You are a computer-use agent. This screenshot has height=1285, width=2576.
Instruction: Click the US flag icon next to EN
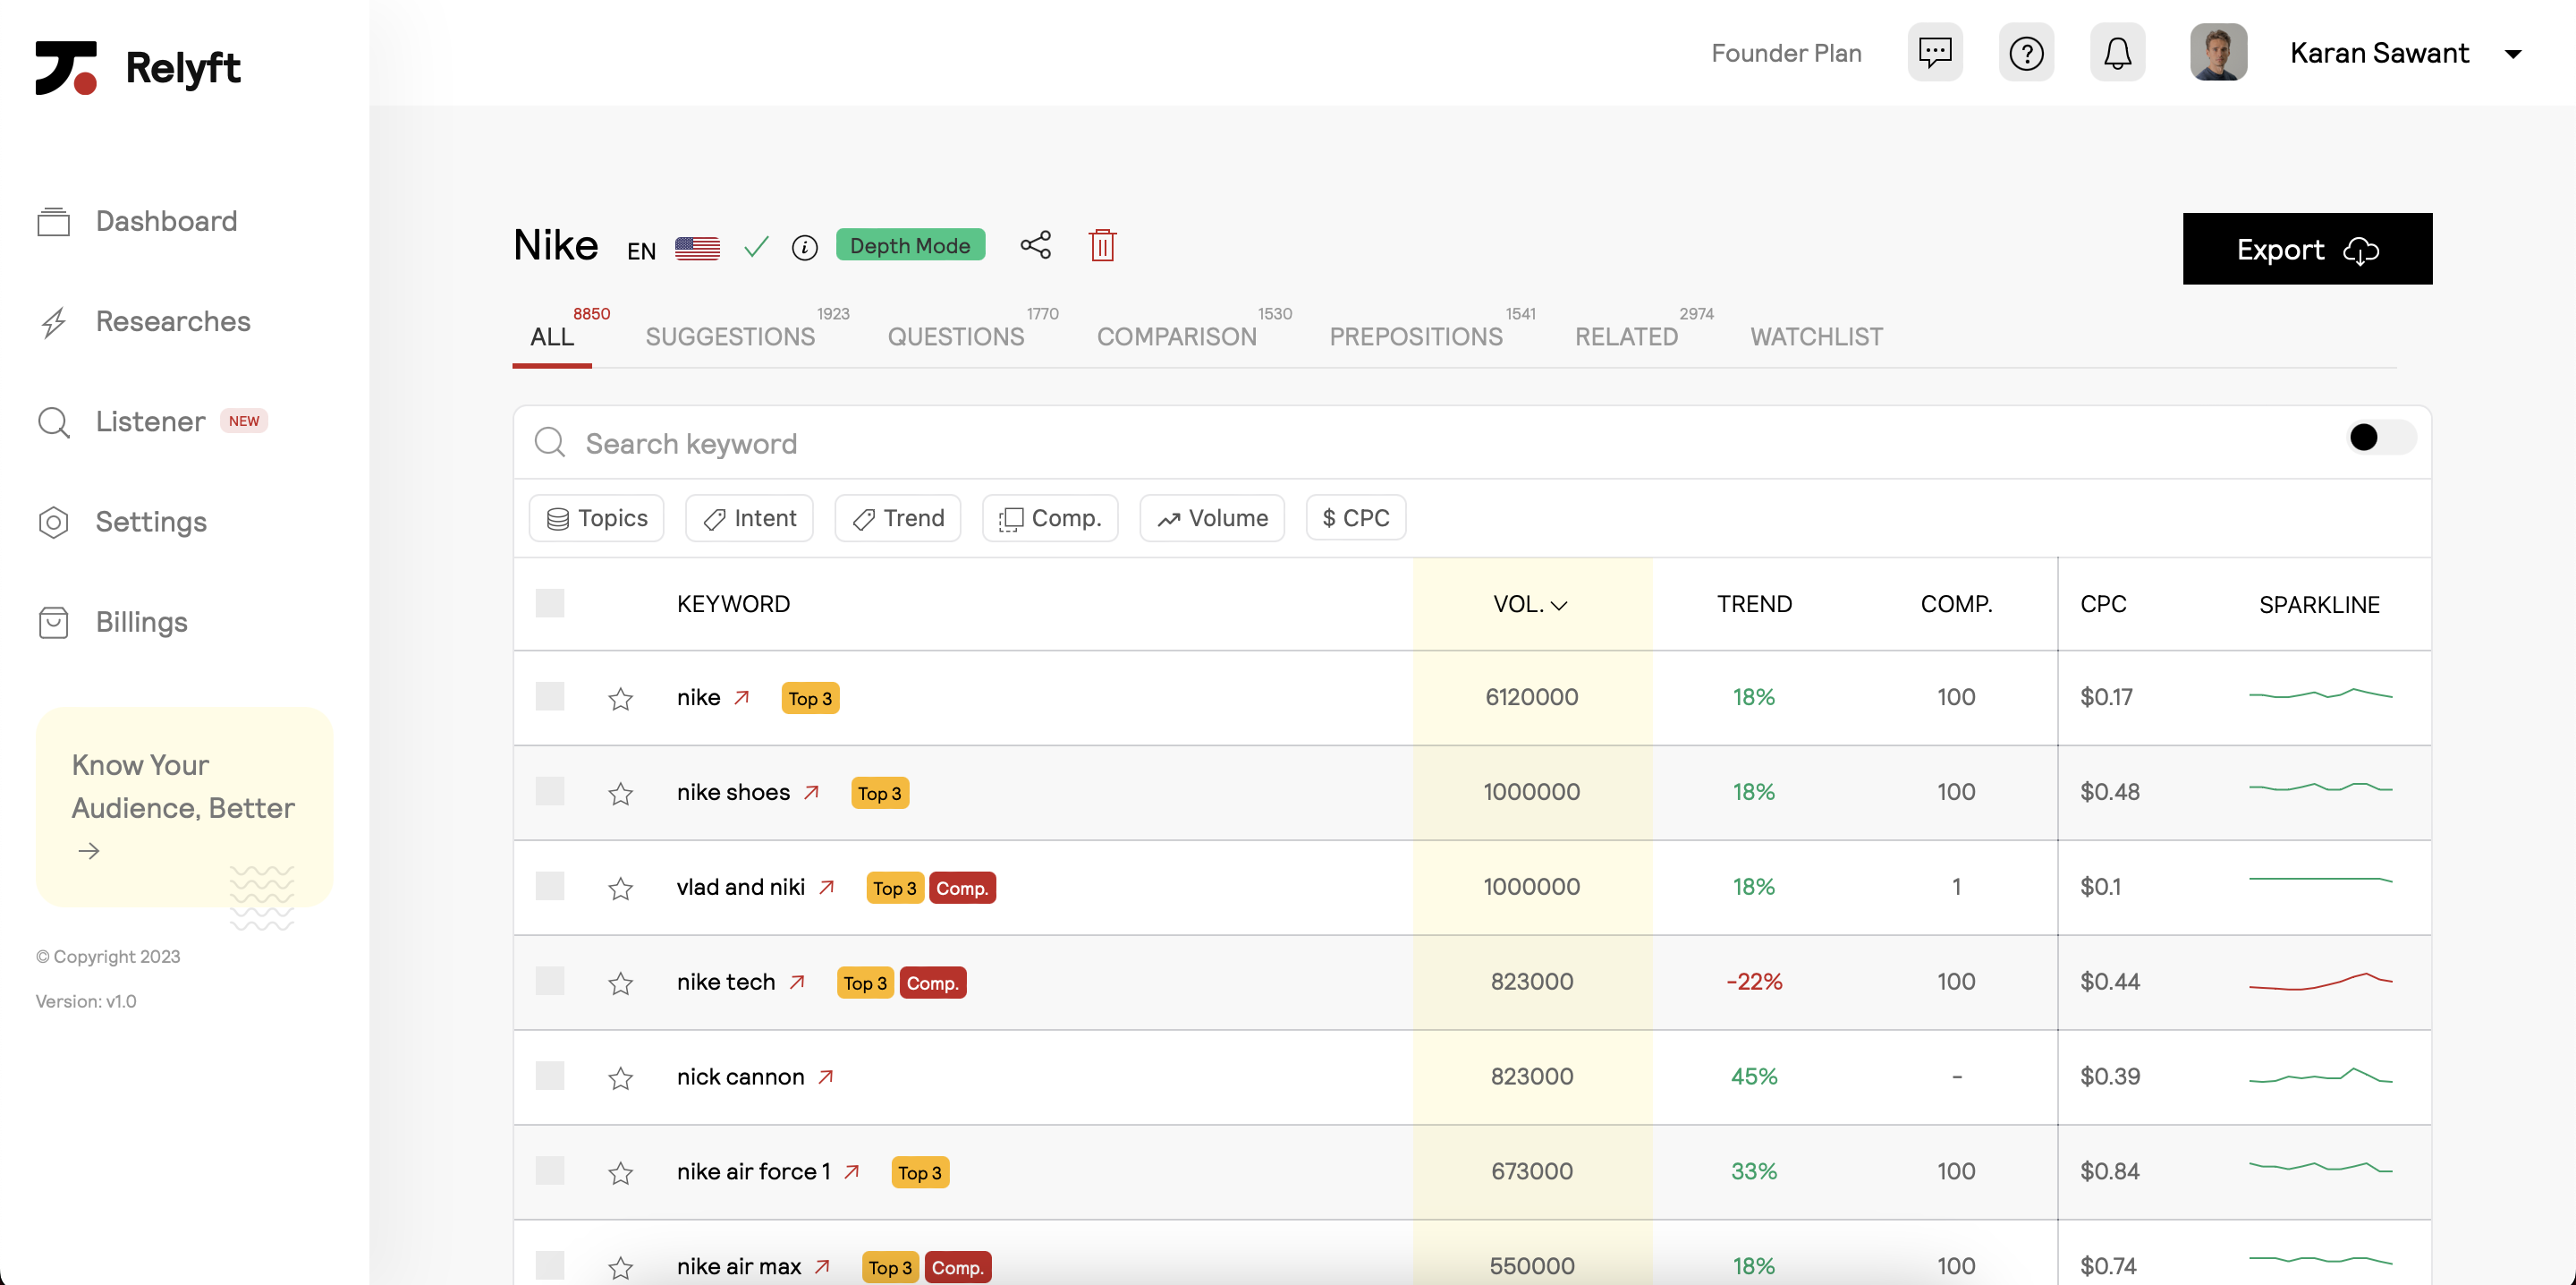point(697,248)
